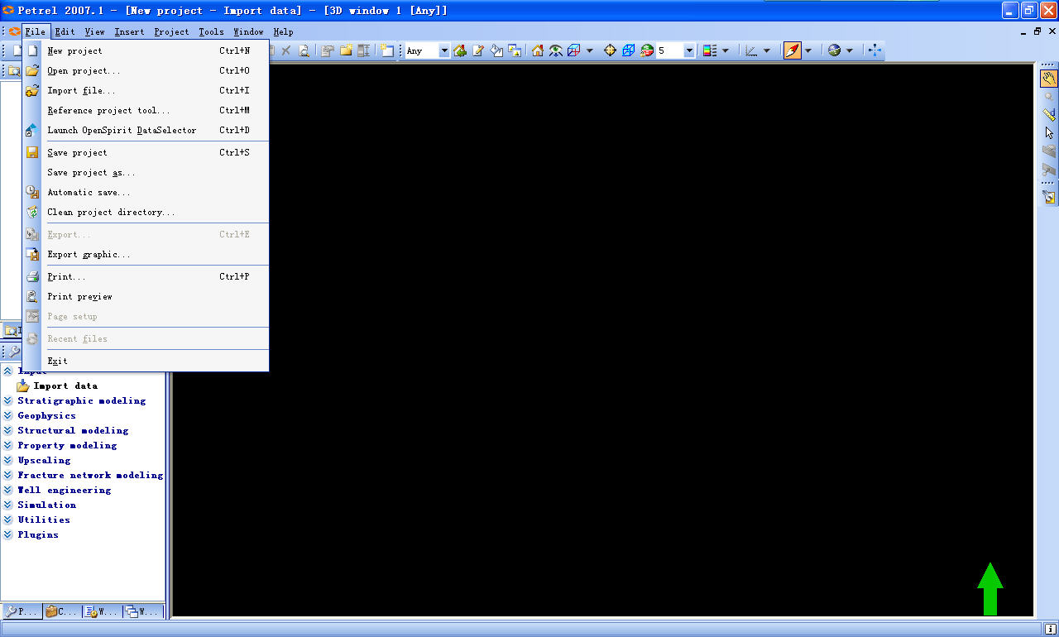The image size is (1059, 637).
Task: Choose Exit in the File menu
Action: [146, 361]
